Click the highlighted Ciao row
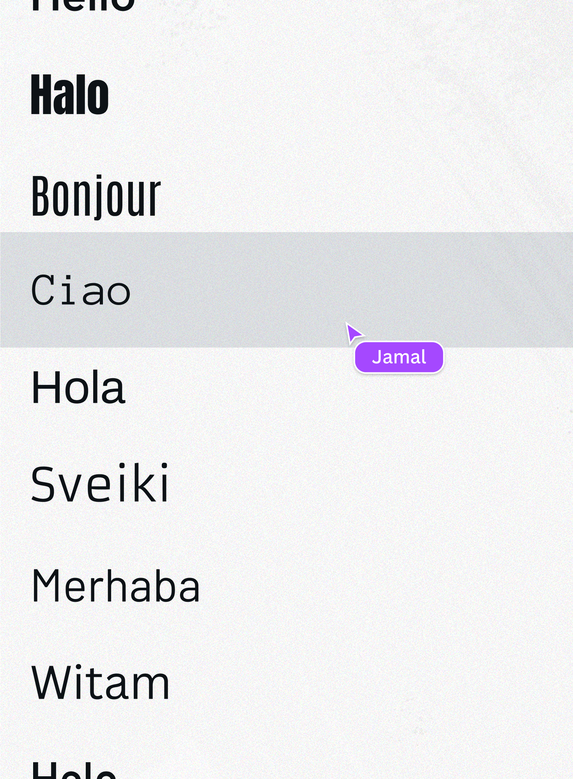The height and width of the screenshot is (779, 573). click(286, 290)
